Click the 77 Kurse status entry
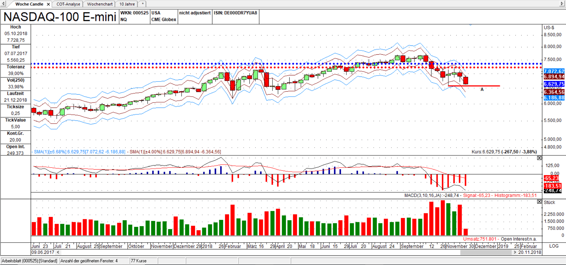 [139, 261]
